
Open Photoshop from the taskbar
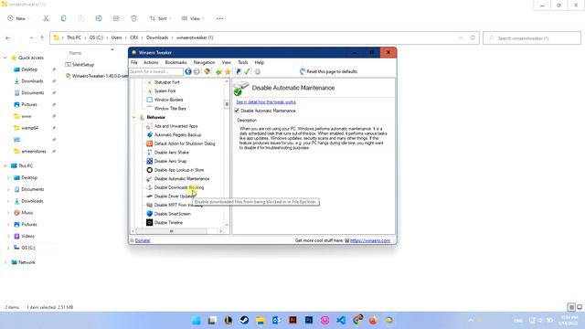pos(309,320)
